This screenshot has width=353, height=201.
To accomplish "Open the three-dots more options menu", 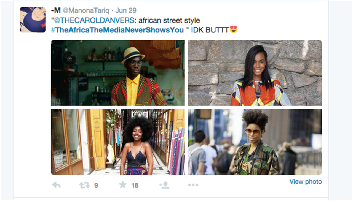I will coord(193,185).
